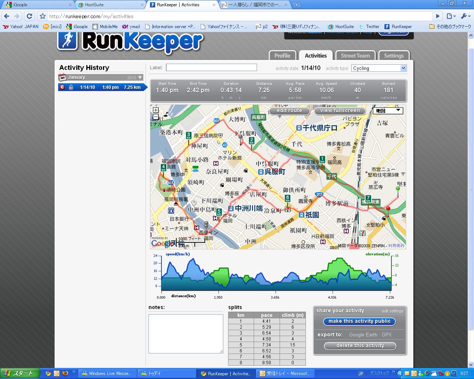The image size is (474, 379).
Task: Open Chrome page menu
Action: pos(451,16)
